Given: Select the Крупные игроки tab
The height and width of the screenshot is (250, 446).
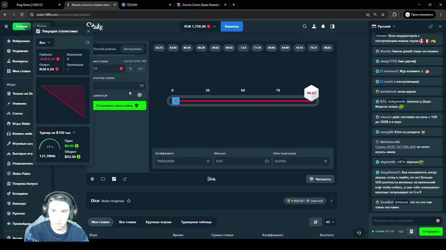Looking at the screenshot, I should (159, 222).
